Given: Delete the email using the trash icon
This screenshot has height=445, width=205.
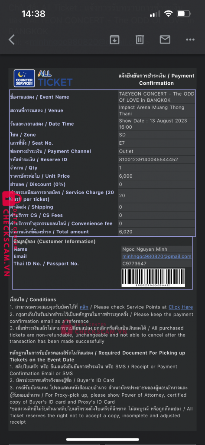Looking at the screenshot, I should pyautogui.click(x=140, y=40).
